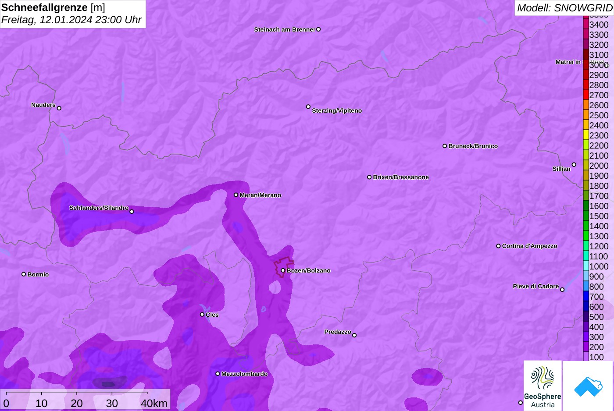614x411 pixels.
Task: Click the Bormio town marker dot
Action: pos(24,274)
